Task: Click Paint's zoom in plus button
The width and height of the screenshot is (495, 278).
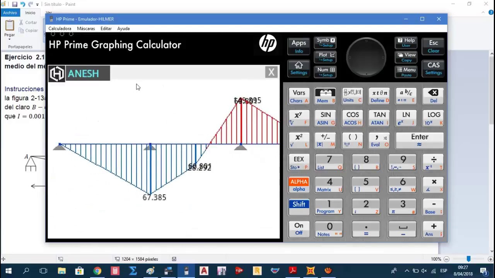Action: 490,259
